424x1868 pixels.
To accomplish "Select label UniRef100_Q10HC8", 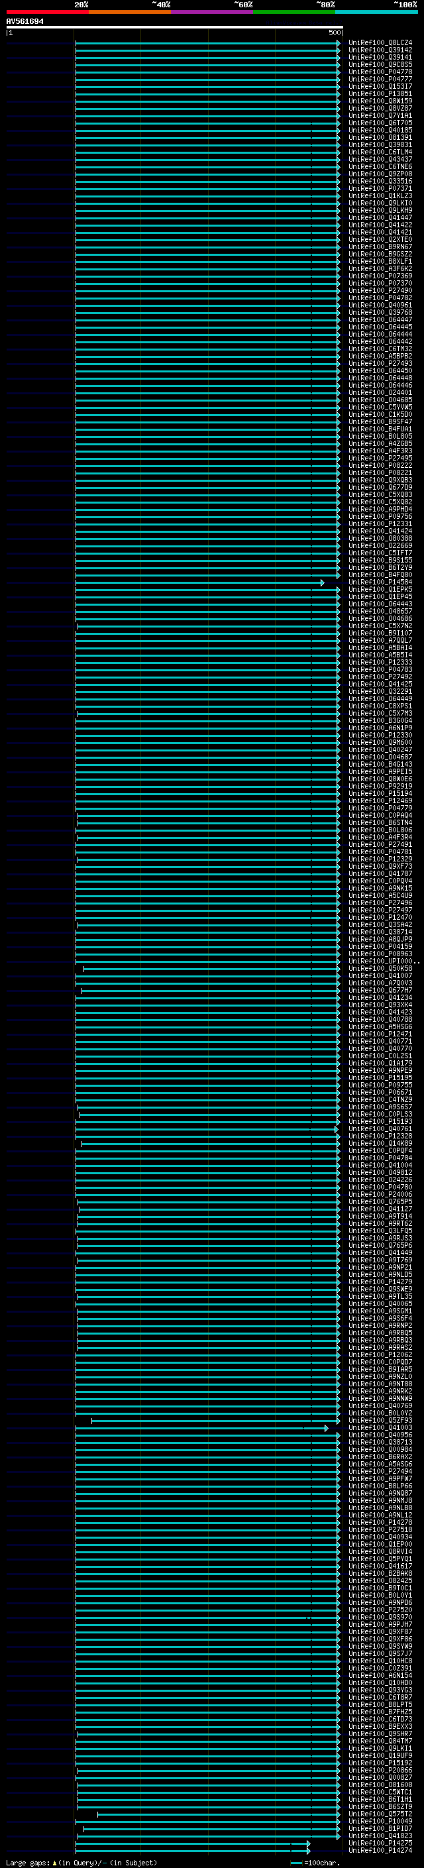I will pyautogui.click(x=380, y=1660).
